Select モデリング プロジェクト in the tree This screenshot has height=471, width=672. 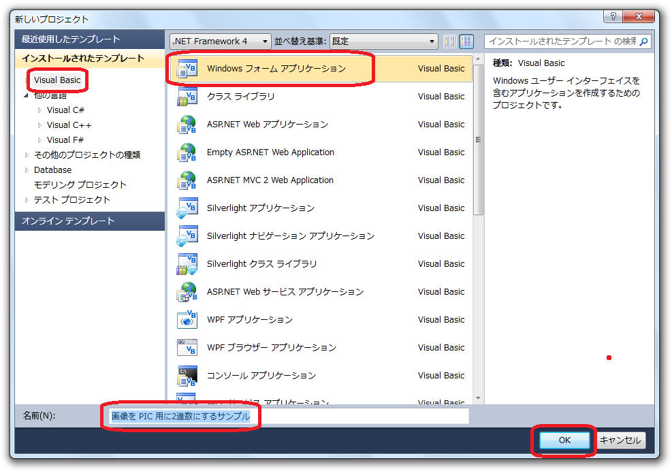(x=80, y=184)
